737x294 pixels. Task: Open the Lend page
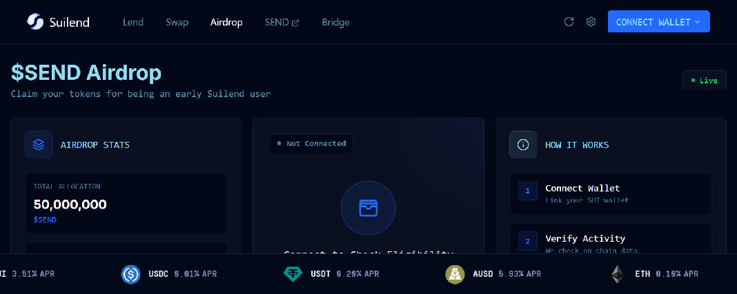tap(133, 22)
